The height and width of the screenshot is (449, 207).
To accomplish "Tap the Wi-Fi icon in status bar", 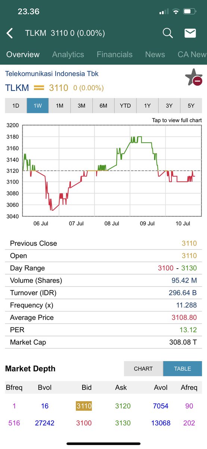I will coord(175,12).
